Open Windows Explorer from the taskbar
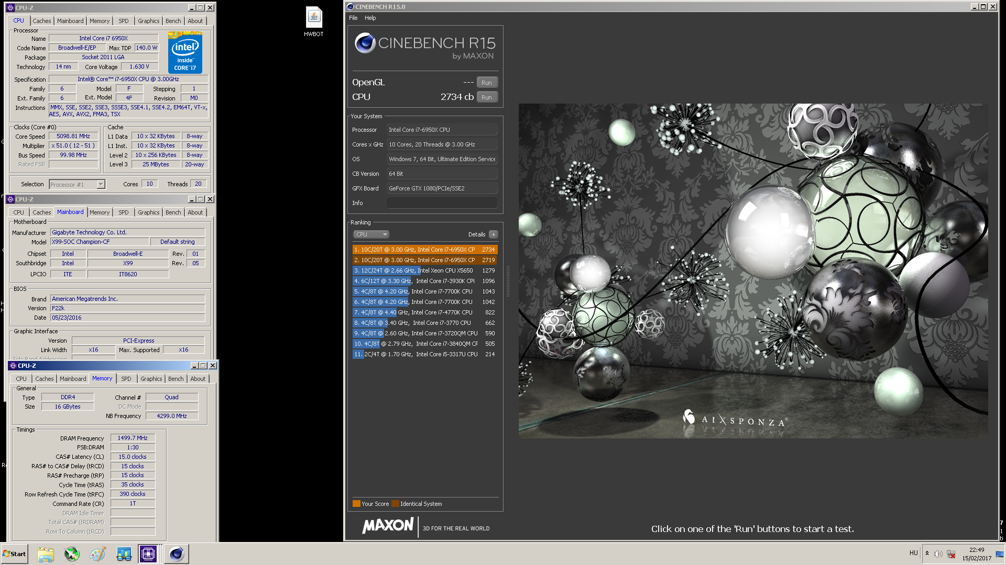Screen dimensions: 1006x565 tap(46, 554)
